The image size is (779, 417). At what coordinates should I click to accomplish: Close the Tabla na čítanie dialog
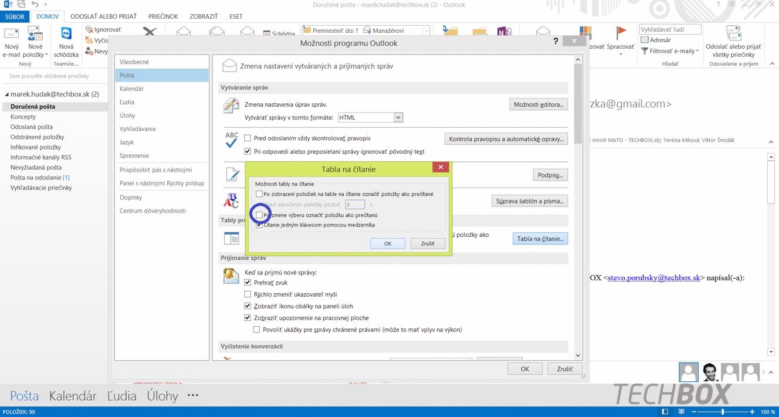(441, 168)
